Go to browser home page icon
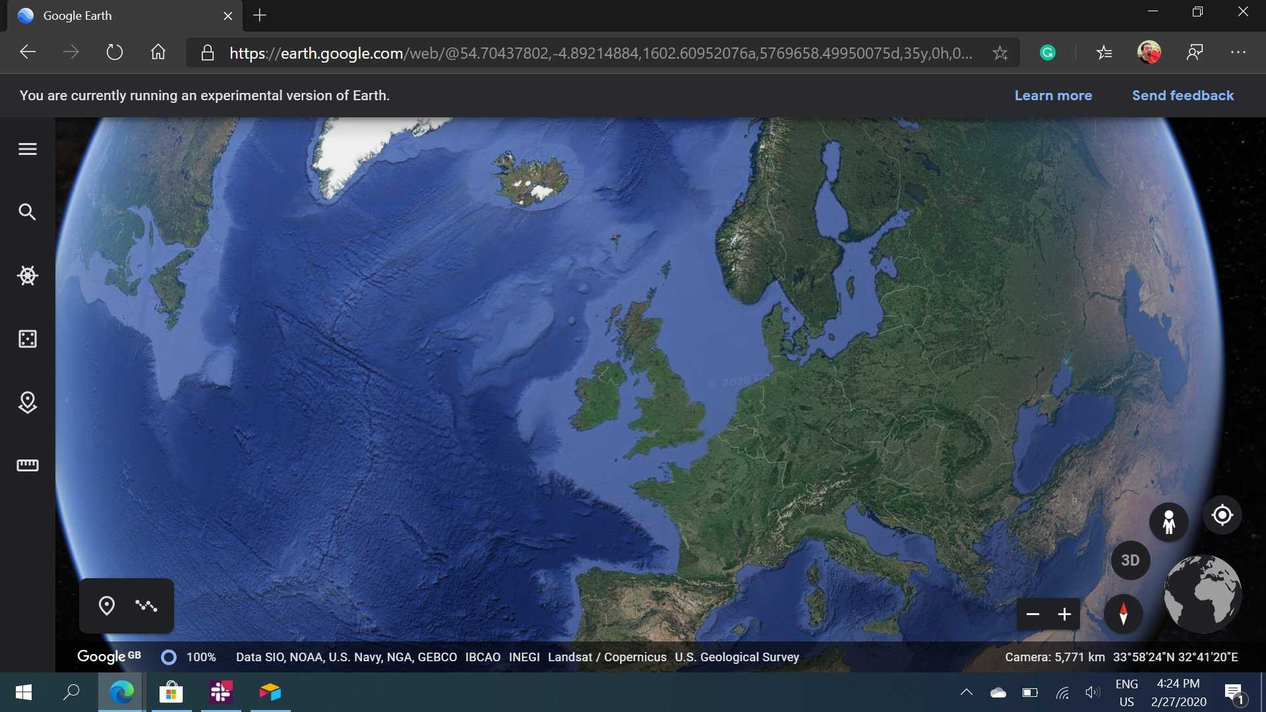The height and width of the screenshot is (712, 1266). click(x=158, y=52)
